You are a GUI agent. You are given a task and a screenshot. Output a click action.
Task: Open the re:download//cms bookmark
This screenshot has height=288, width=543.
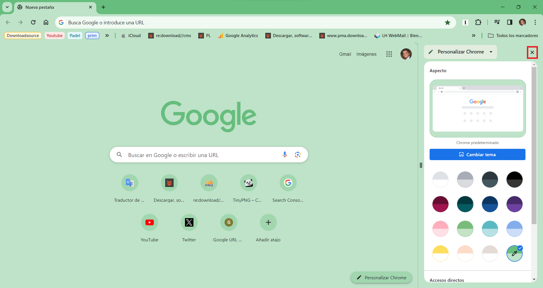click(x=170, y=35)
